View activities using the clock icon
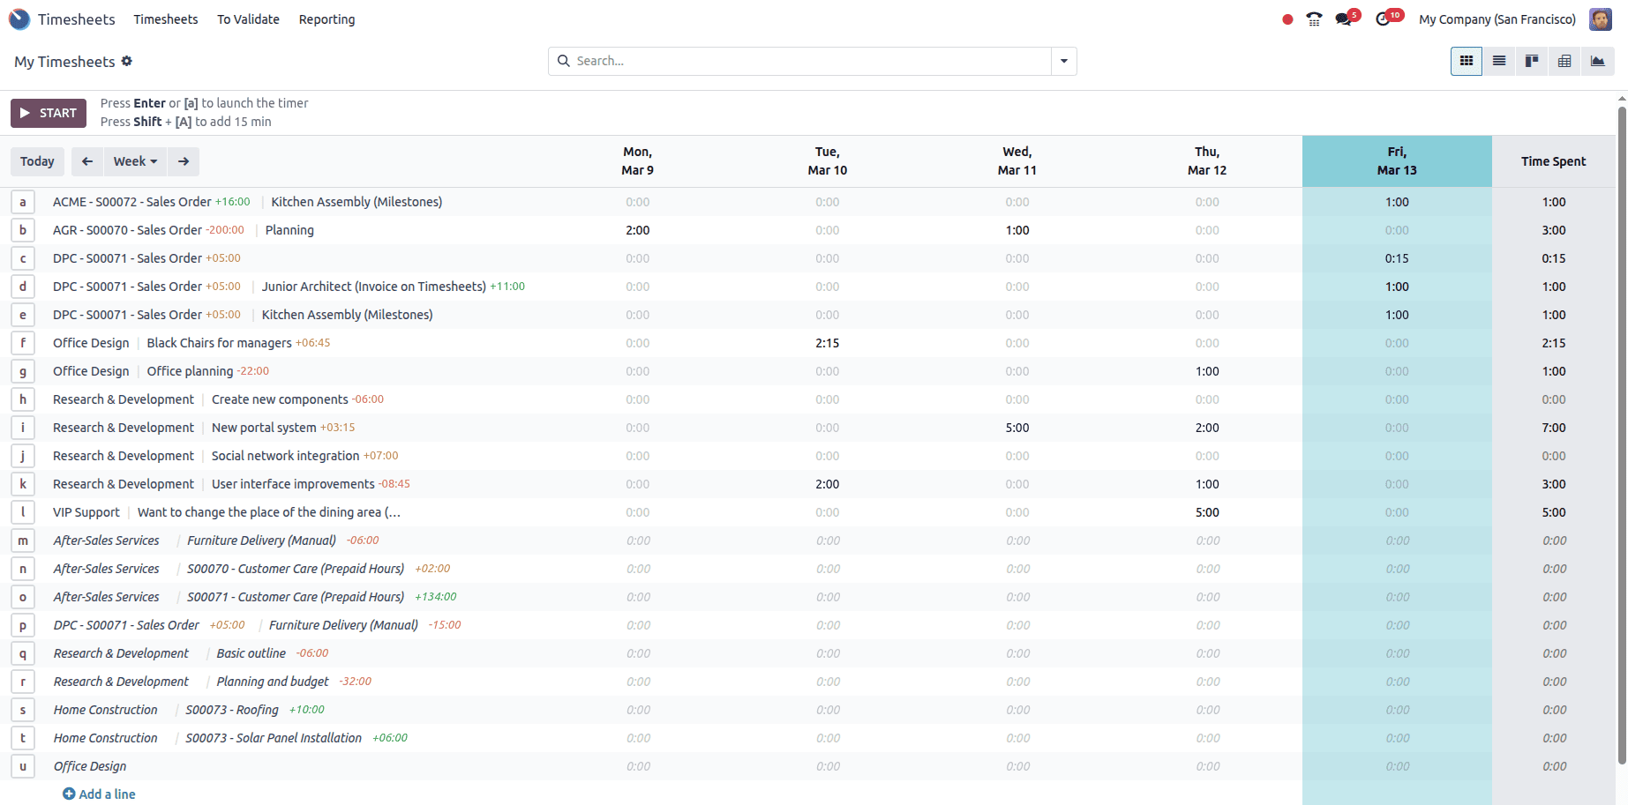This screenshot has width=1628, height=805. [1382, 18]
